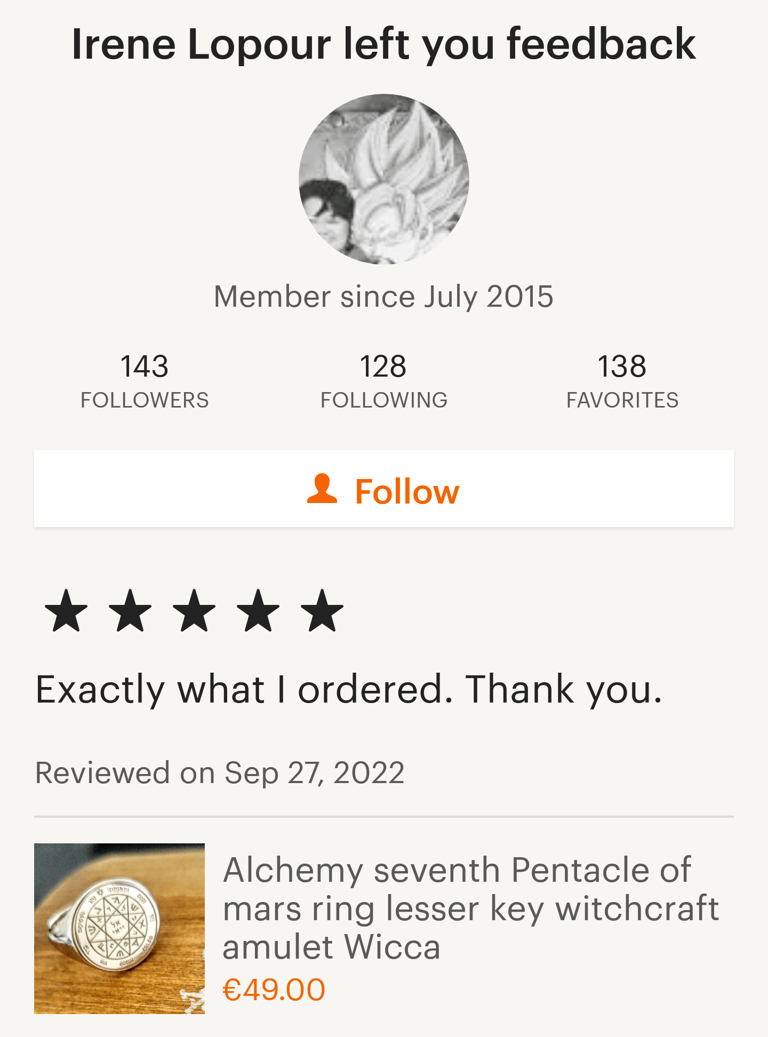
Task: Open Irene Lopour's circular profile avatar
Action: pos(384,179)
